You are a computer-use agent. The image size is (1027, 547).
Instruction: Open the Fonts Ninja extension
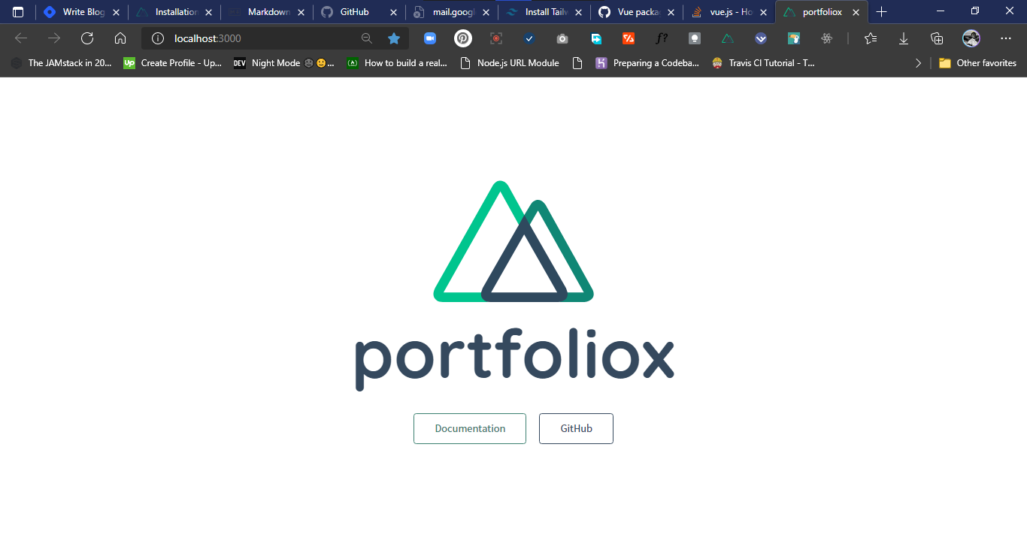pos(662,38)
